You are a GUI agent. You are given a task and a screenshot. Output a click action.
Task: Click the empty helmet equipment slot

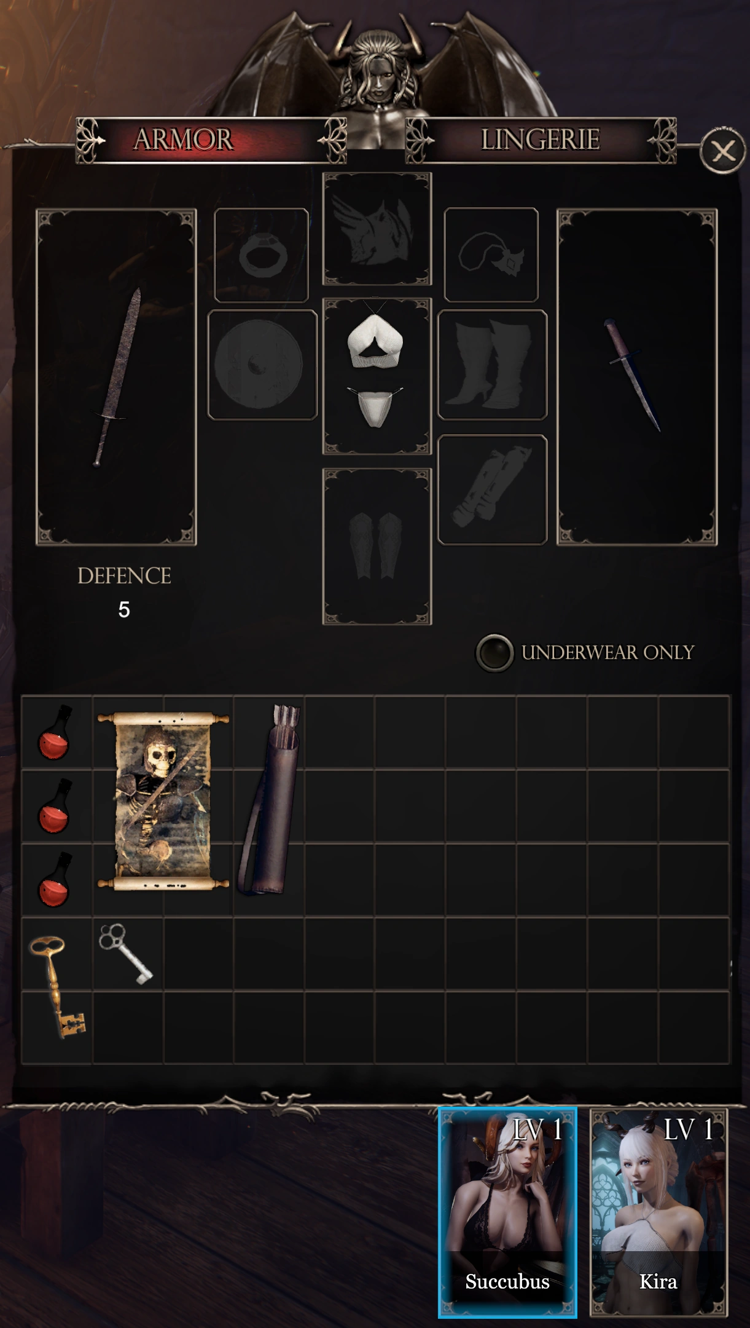point(377,229)
